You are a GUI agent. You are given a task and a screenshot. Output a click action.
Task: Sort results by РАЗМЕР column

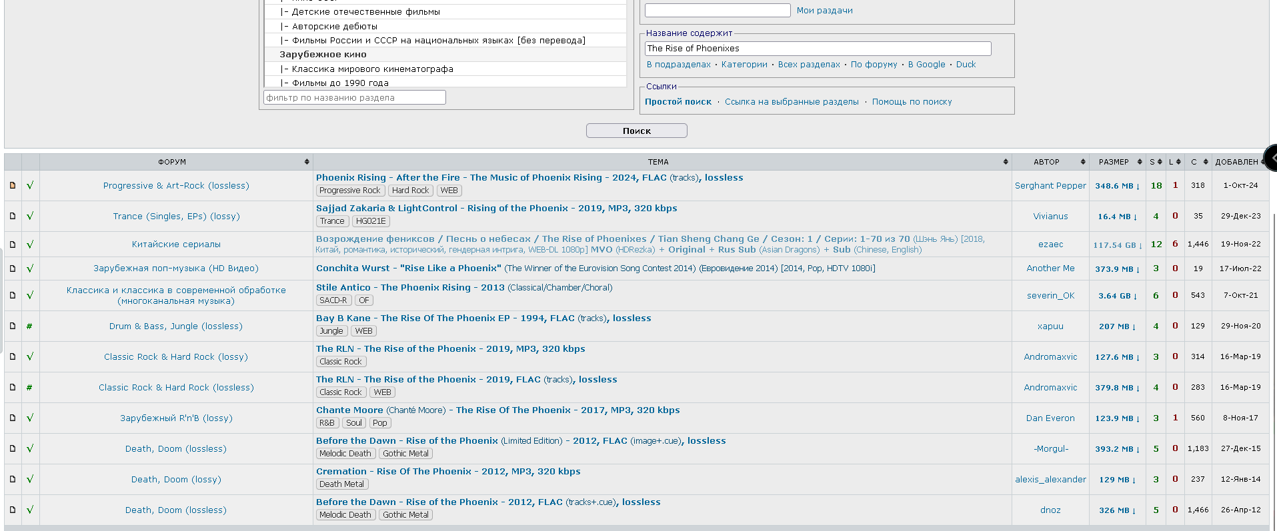point(1117,162)
